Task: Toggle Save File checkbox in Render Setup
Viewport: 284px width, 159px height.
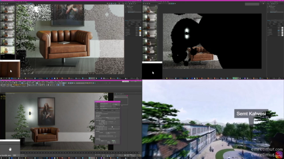Action: 113,107
